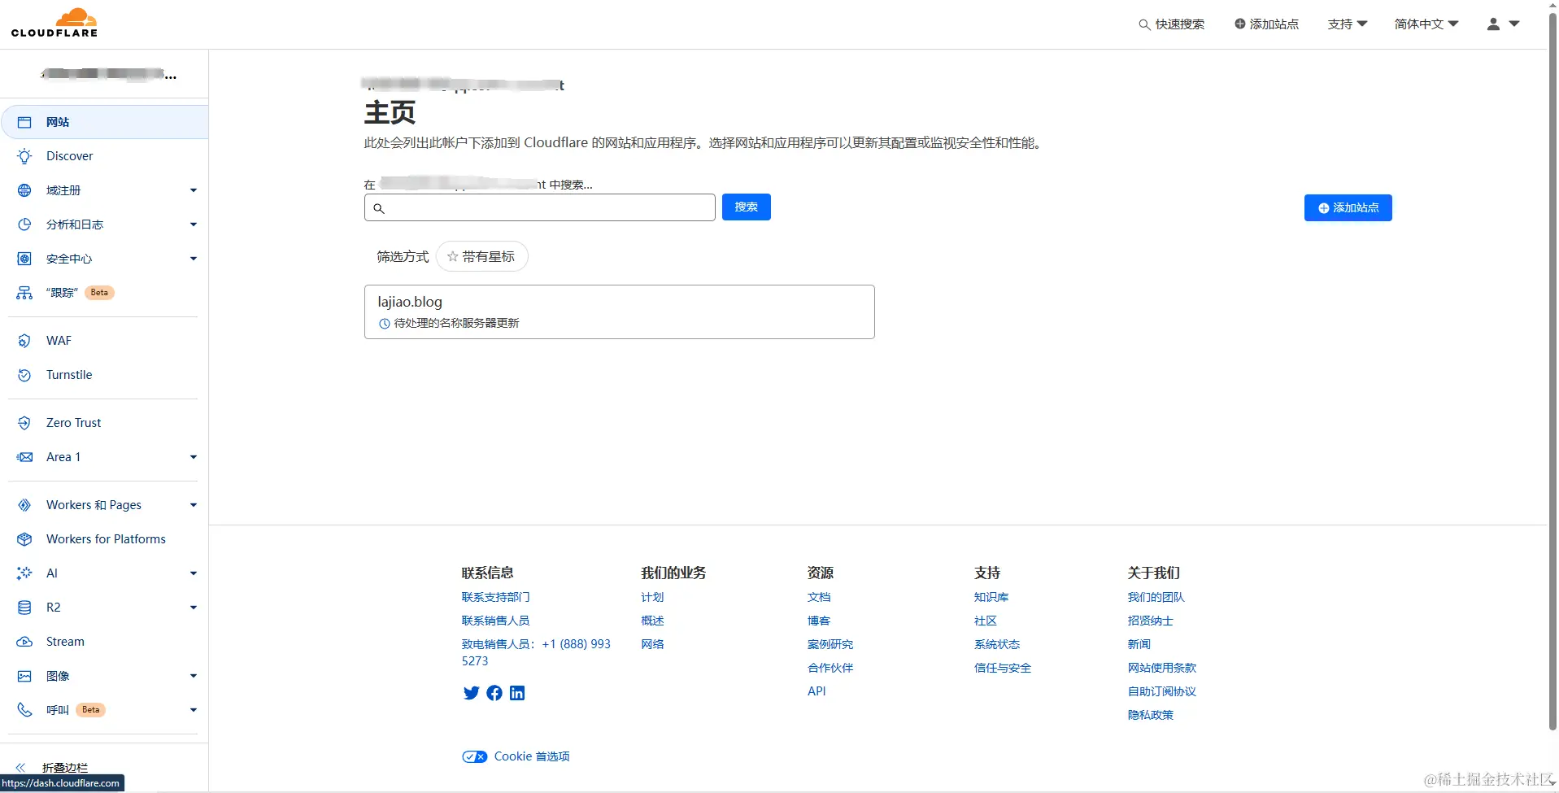Click the Stream cloud icon
Screen dimensions: 1559x793
(24, 642)
